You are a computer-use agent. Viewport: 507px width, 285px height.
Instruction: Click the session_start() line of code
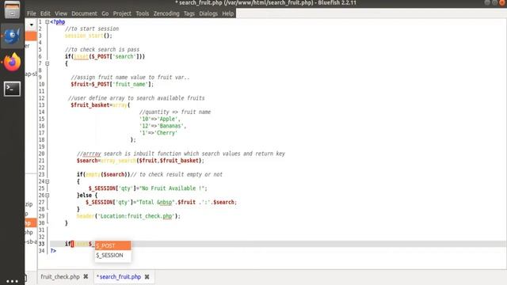(89, 36)
